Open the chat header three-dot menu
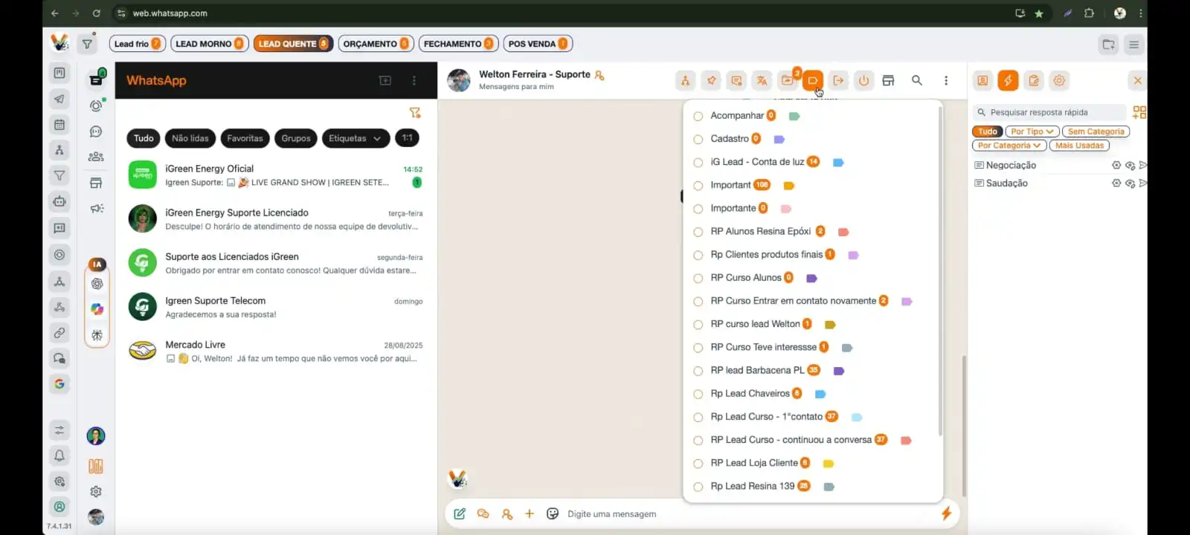Image resolution: width=1190 pixels, height=535 pixels. [x=946, y=80]
